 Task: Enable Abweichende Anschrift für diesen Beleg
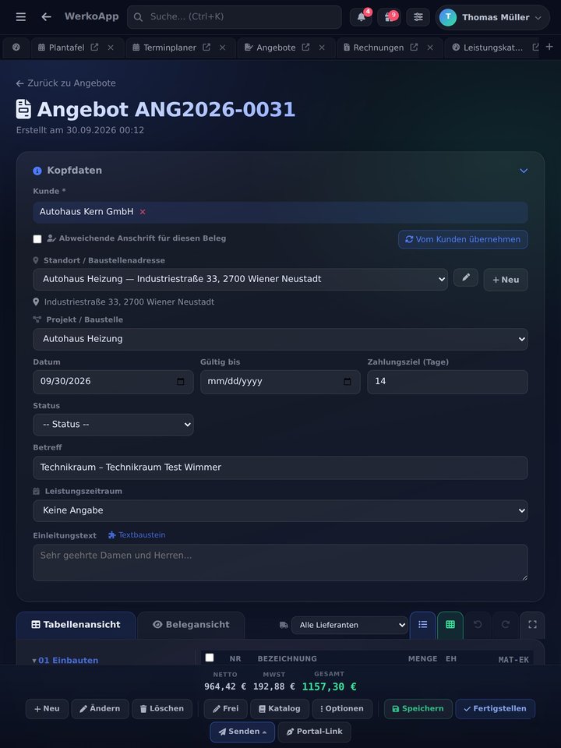pos(37,239)
